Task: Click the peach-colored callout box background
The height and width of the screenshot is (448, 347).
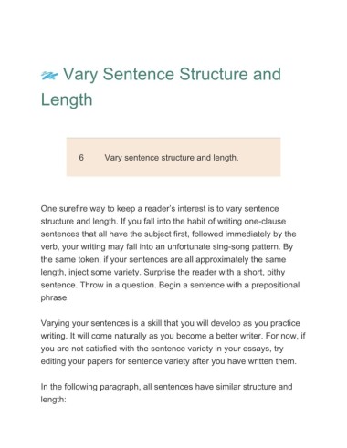Action: (173, 157)
